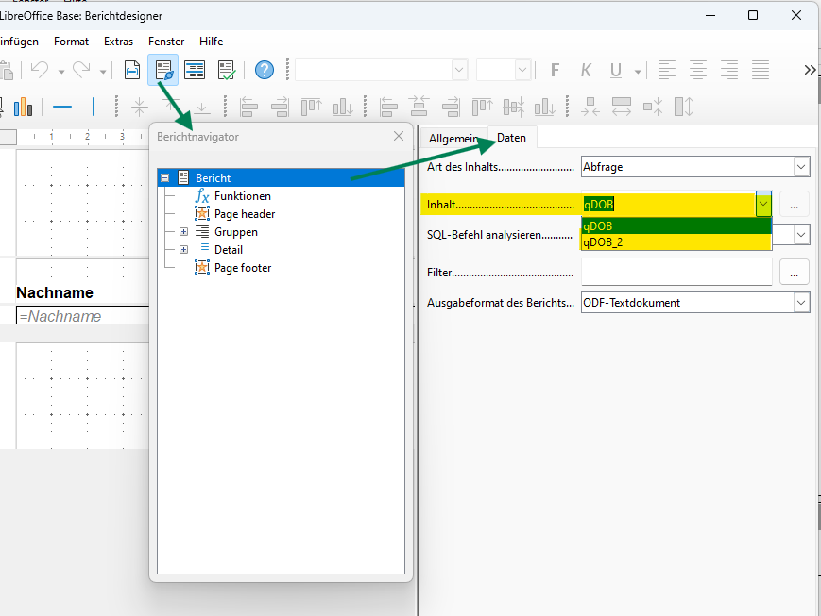The height and width of the screenshot is (616, 821).
Task: Open the Art des Inhalts dropdown
Action: pos(801,167)
